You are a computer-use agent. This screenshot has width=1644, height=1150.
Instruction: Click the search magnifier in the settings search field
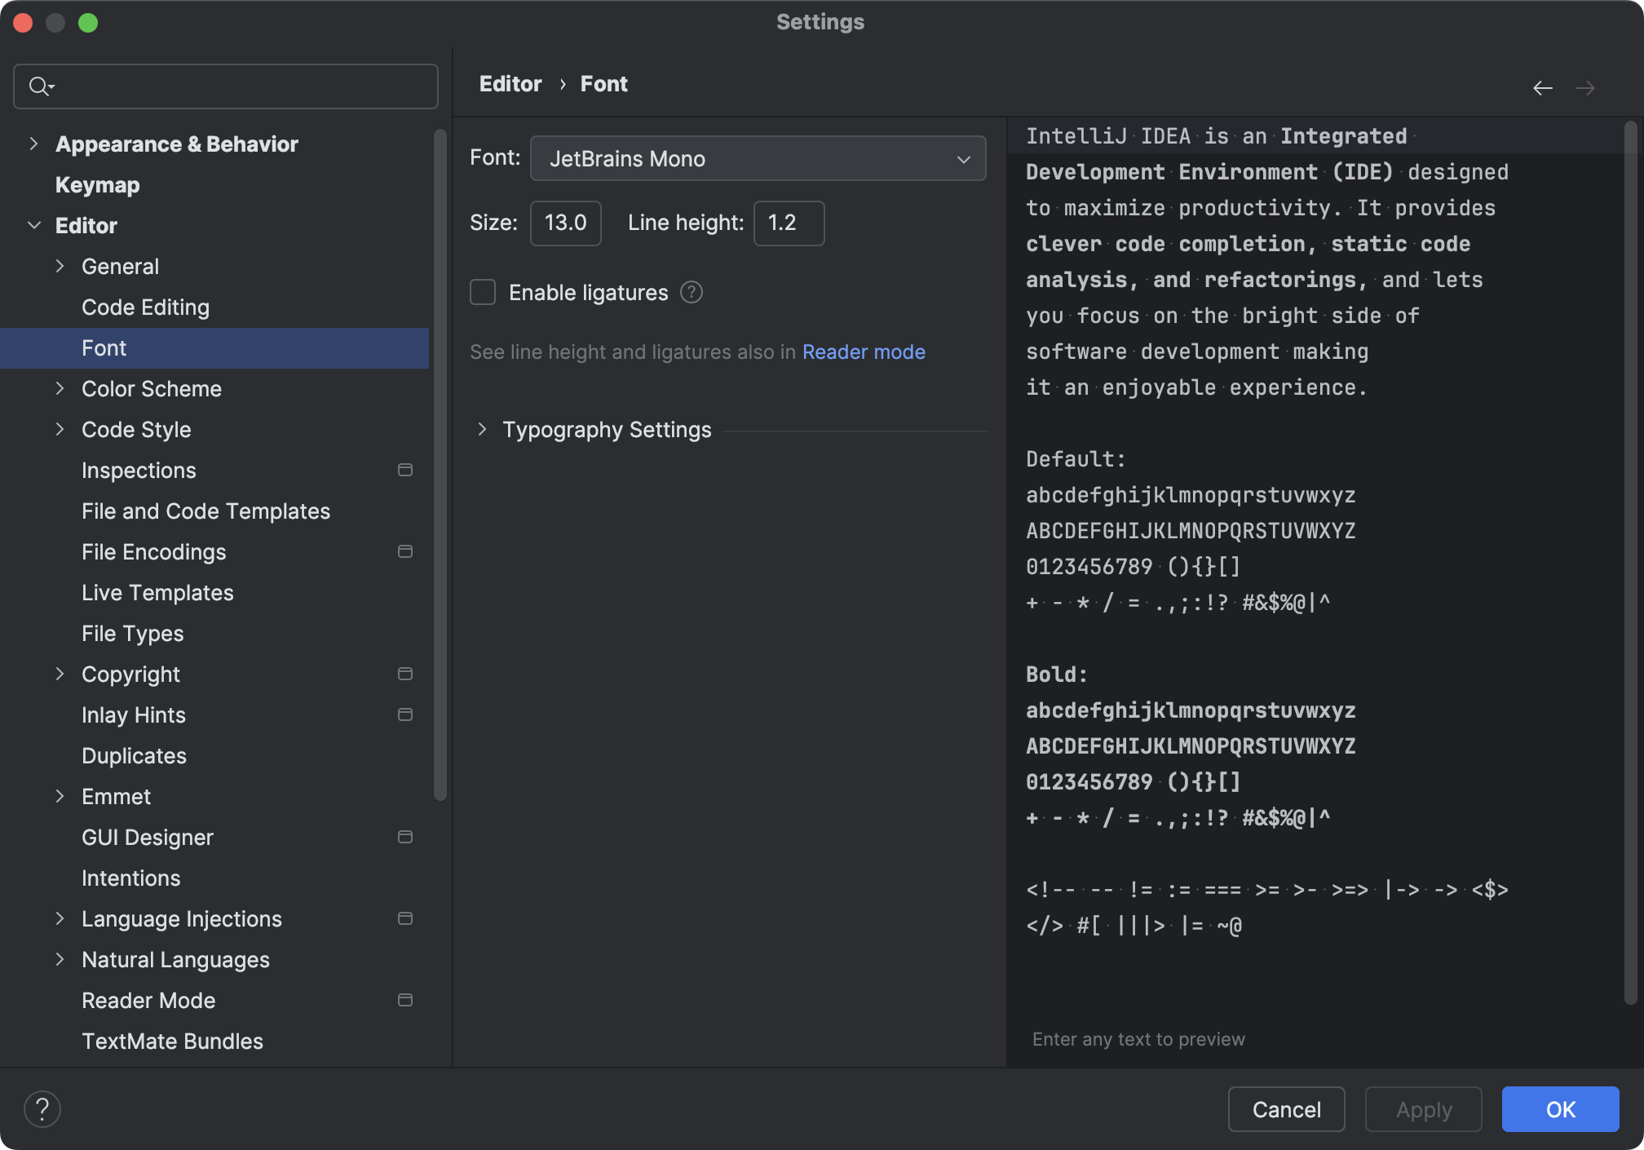[39, 86]
